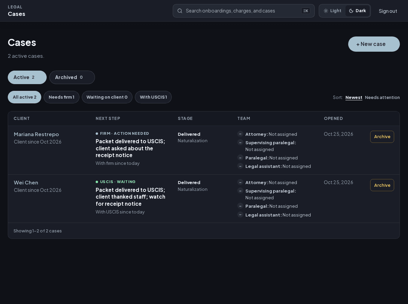This screenshot has height=304, width=408.
Task: Click the legal assistant icon in Mariana Restrepo's row
Action: 240,166
